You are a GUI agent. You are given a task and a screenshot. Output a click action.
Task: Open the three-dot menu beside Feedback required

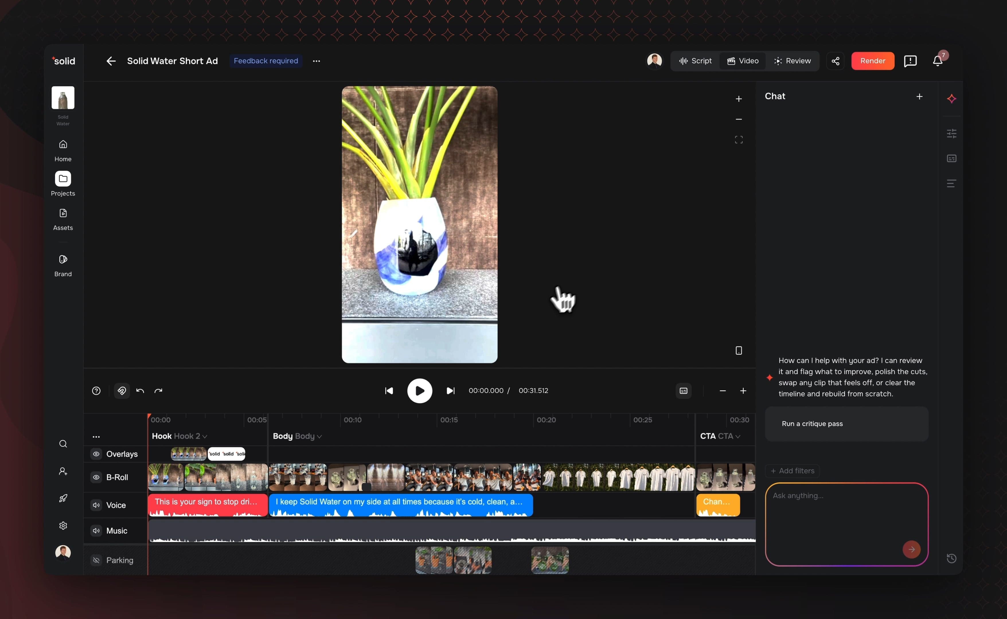click(x=316, y=61)
